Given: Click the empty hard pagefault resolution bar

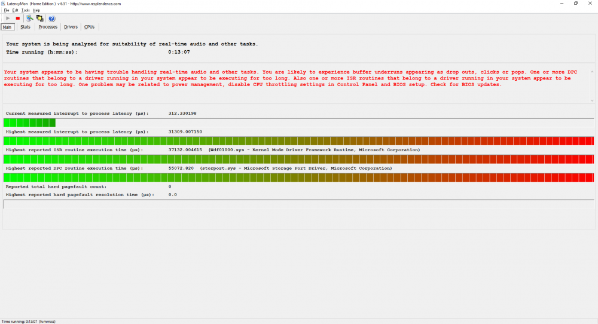Looking at the screenshot, I should [x=298, y=204].
